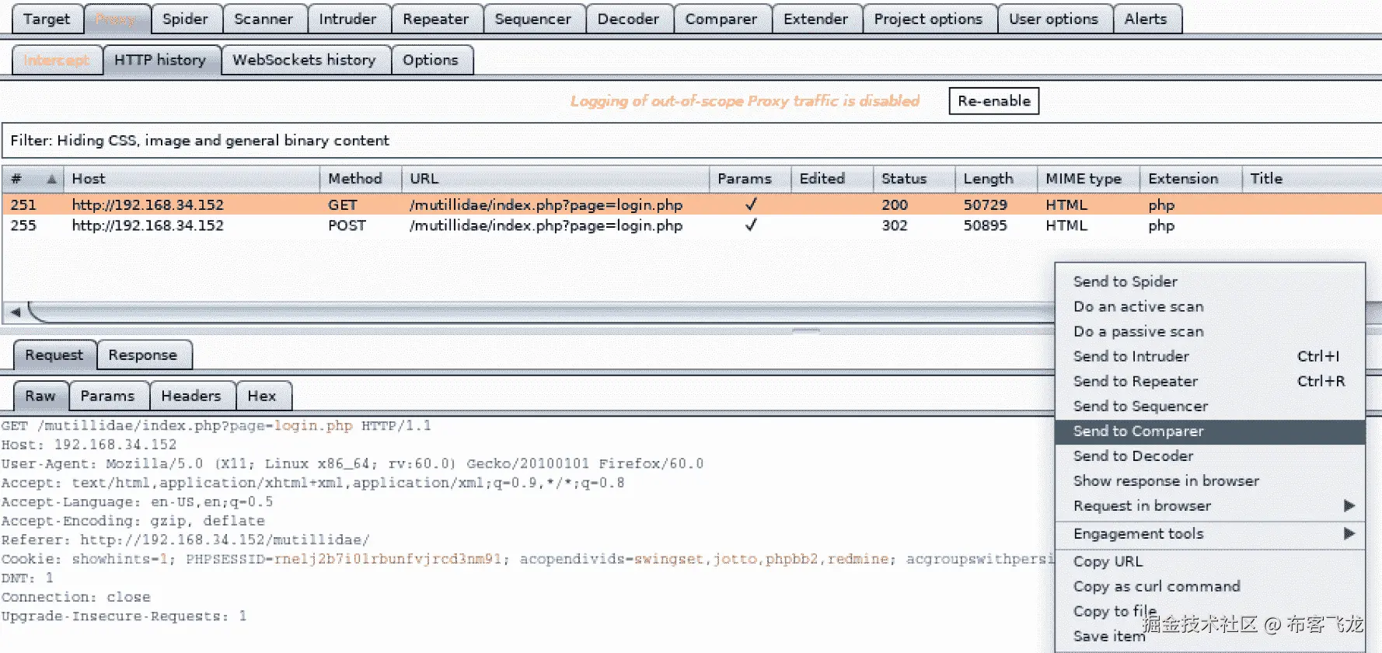
Task: Click the Cookie header line in request
Action: [527, 559]
